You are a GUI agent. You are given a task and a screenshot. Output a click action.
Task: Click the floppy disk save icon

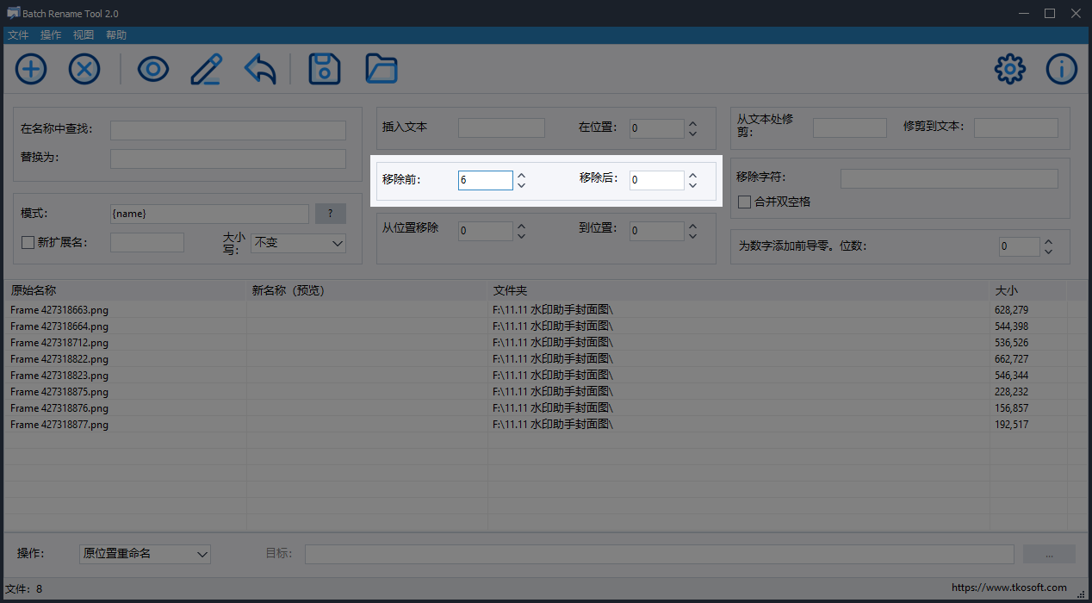[x=325, y=69]
